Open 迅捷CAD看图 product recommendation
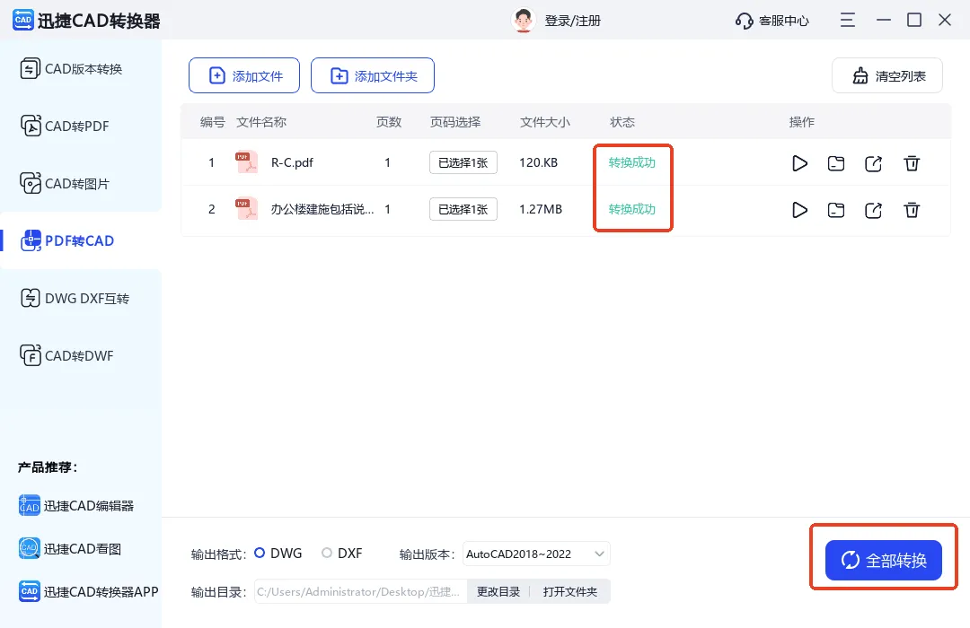The image size is (970, 628). [69, 548]
